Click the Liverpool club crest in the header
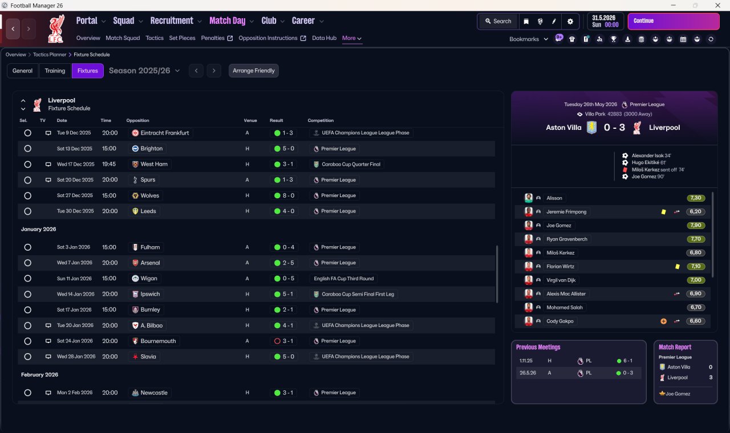This screenshot has width=730, height=433. (55, 29)
